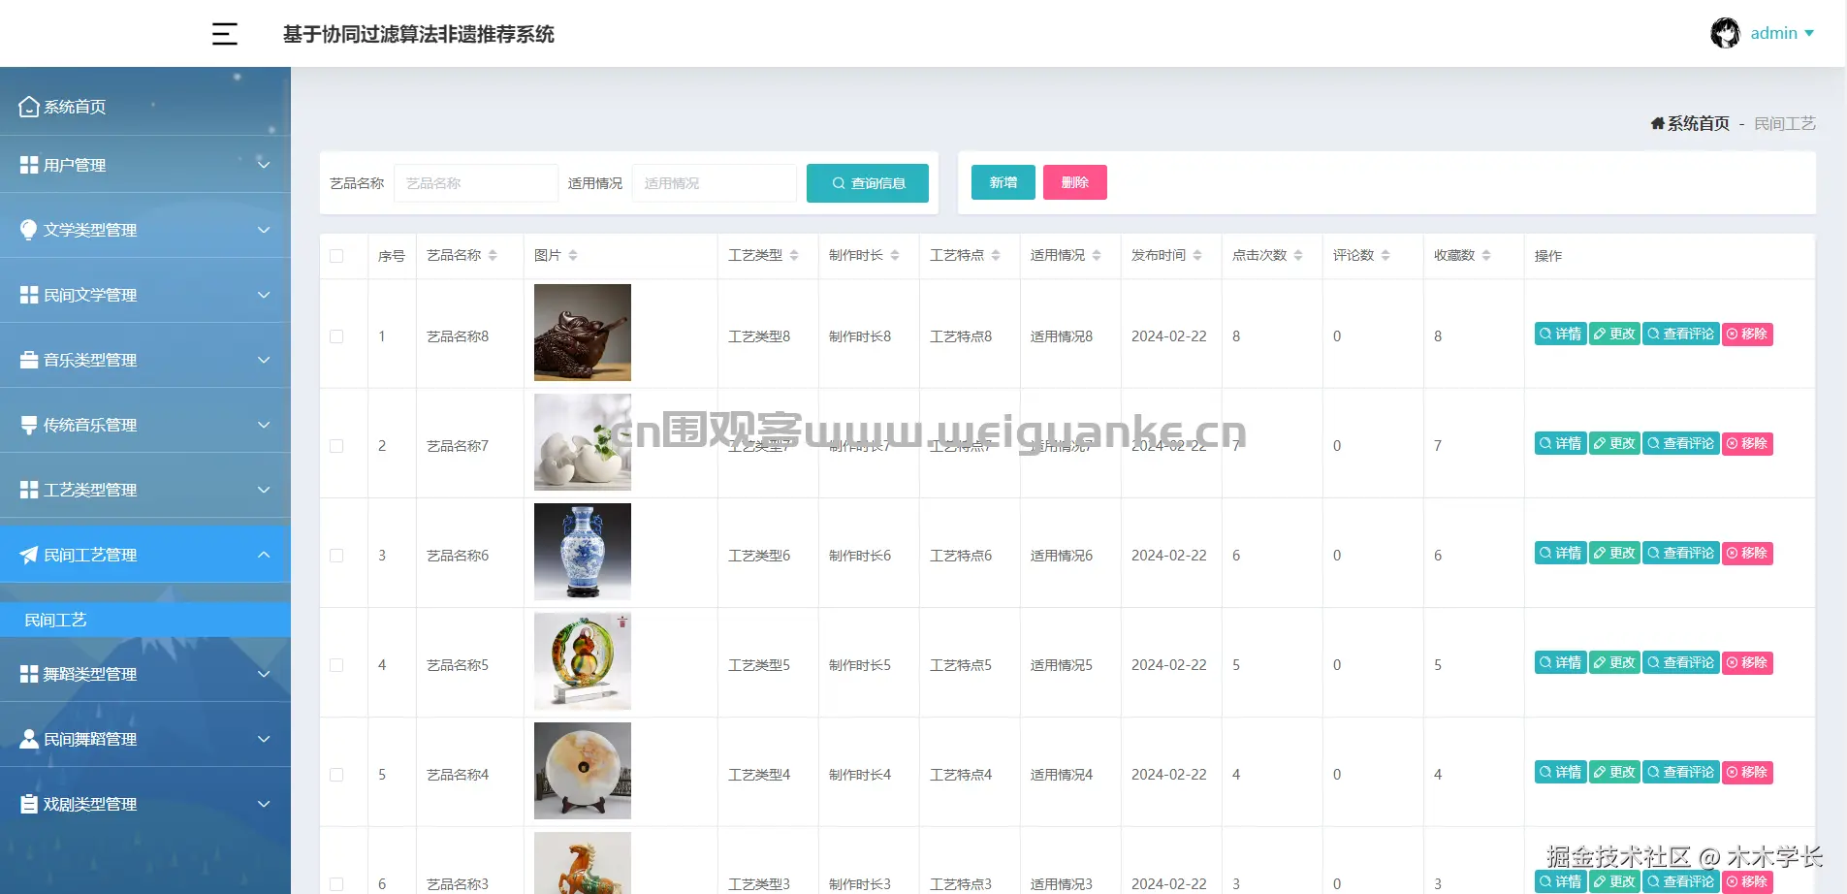This screenshot has height=894, width=1847.
Task: Click the 新增 button
Action: click(1003, 182)
